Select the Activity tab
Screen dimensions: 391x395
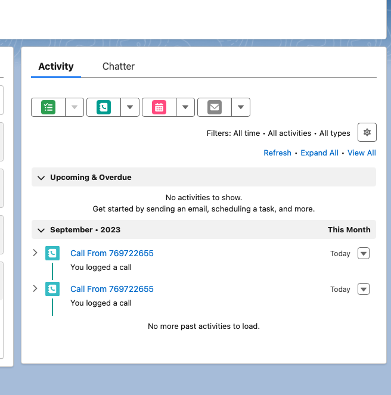(56, 66)
